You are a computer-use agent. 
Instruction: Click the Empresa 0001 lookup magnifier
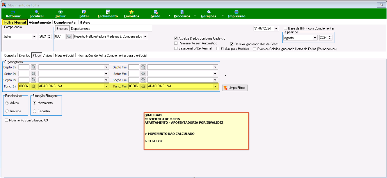pyautogui.click(x=69, y=37)
